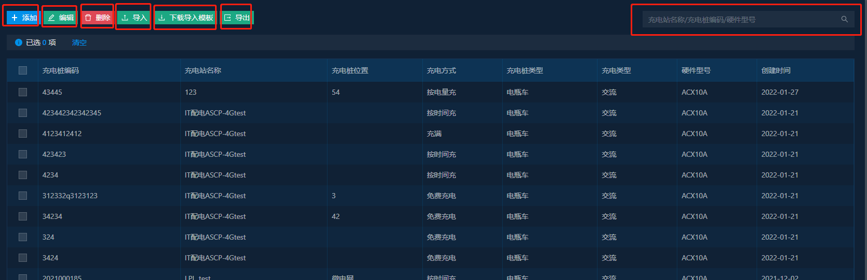Click the 充电站名称 column header

[203, 70]
